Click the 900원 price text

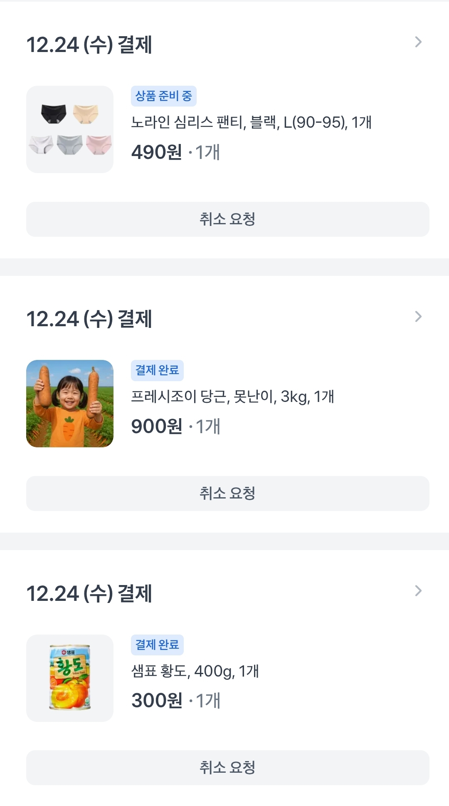coord(157,427)
